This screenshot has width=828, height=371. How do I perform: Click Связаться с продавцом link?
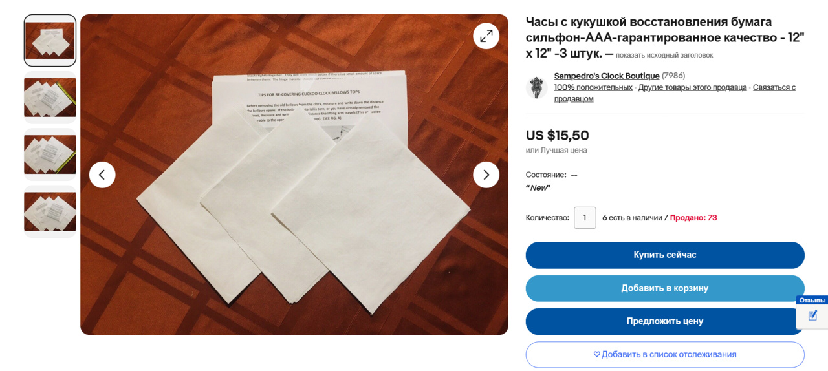(x=675, y=93)
